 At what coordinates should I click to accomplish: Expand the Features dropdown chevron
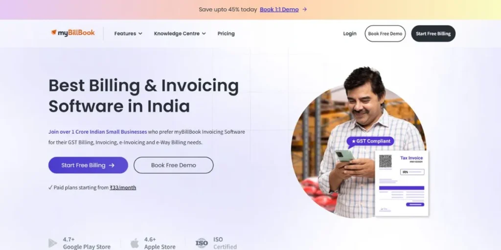(x=140, y=34)
